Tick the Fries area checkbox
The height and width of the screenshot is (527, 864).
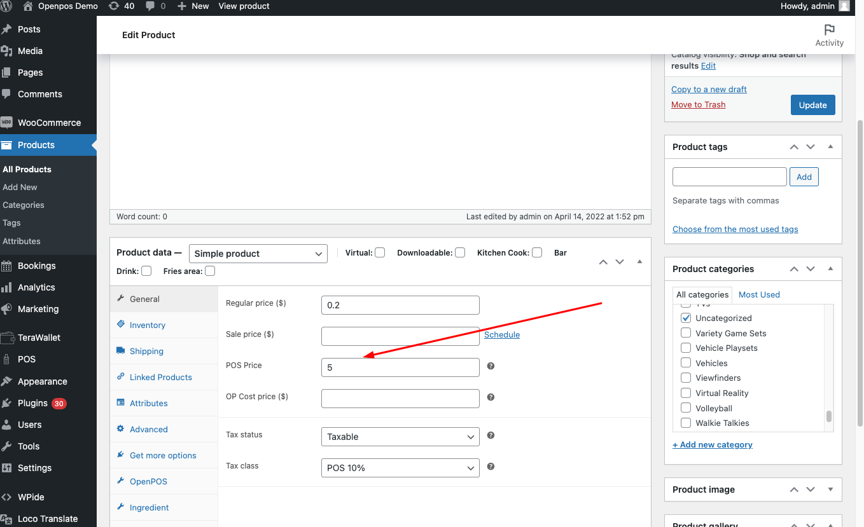210,271
